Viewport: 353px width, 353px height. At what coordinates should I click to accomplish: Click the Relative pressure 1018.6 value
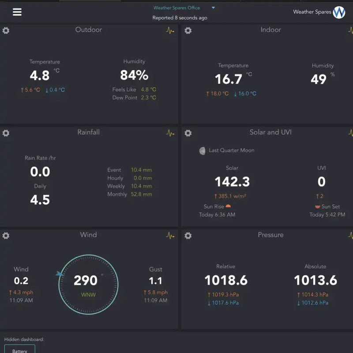(x=226, y=280)
